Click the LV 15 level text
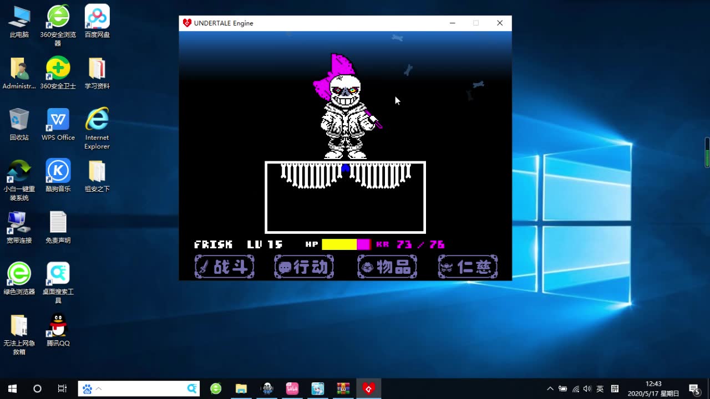 click(265, 244)
